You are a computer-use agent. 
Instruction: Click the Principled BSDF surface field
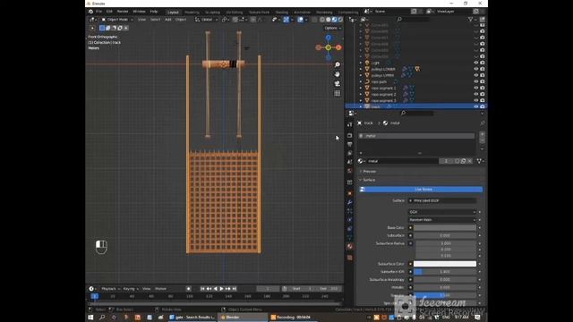(x=442, y=200)
